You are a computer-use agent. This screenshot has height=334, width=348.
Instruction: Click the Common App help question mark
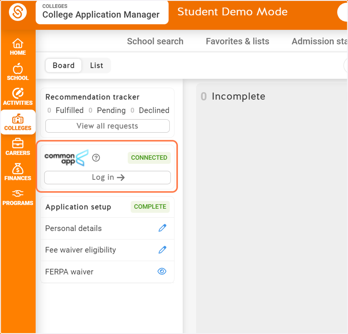point(96,158)
